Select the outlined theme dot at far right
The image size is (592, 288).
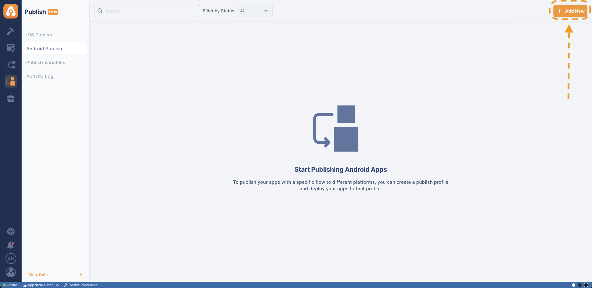click(x=586, y=285)
